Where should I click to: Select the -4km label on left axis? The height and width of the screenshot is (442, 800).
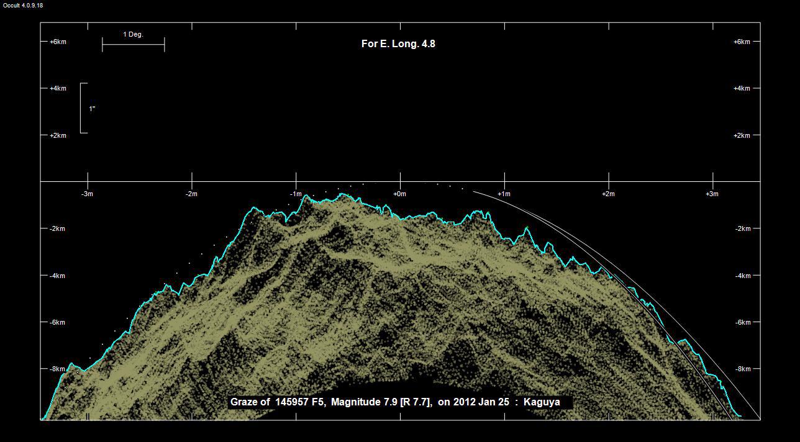point(58,276)
